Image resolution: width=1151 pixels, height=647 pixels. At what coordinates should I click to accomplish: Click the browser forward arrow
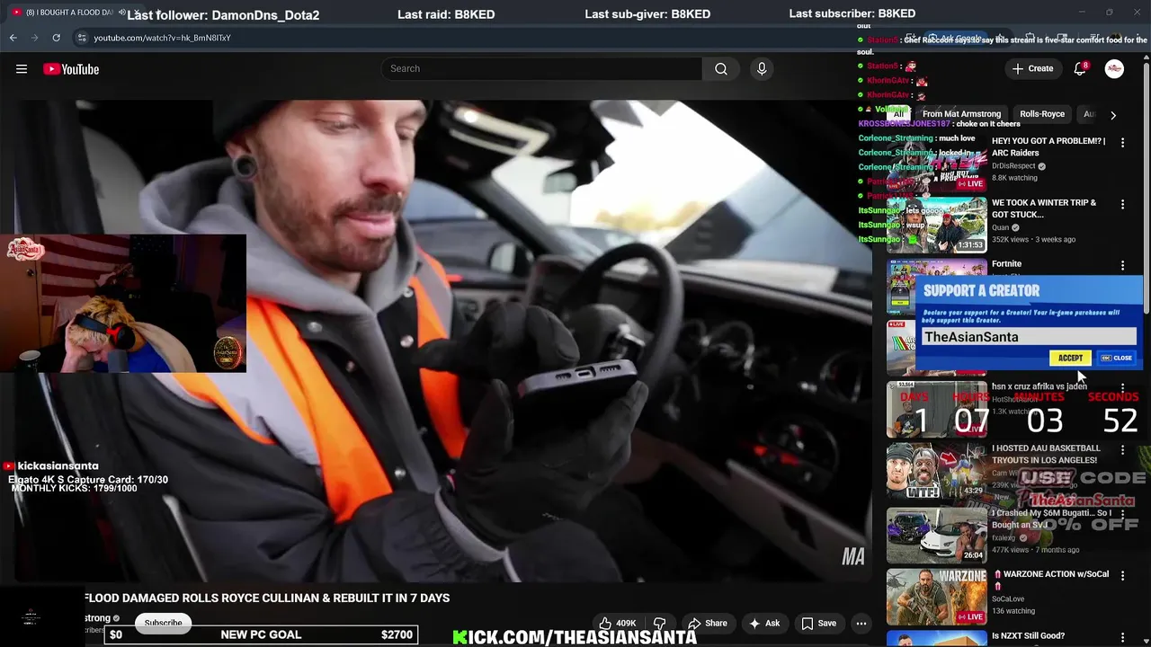click(x=34, y=38)
